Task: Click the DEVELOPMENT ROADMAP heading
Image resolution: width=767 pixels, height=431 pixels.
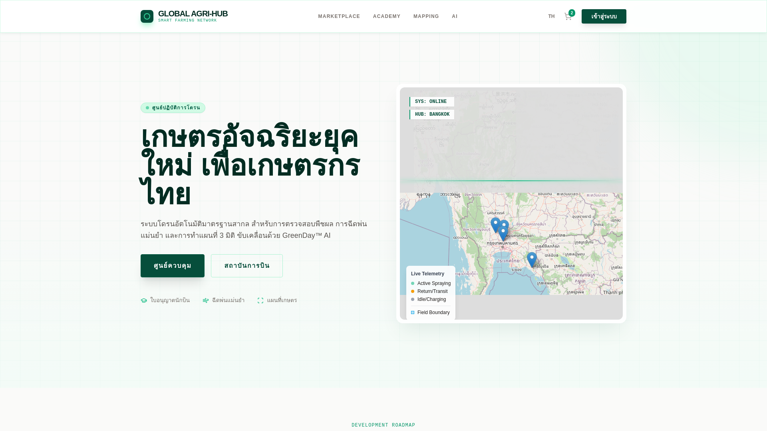Action: tap(383, 425)
